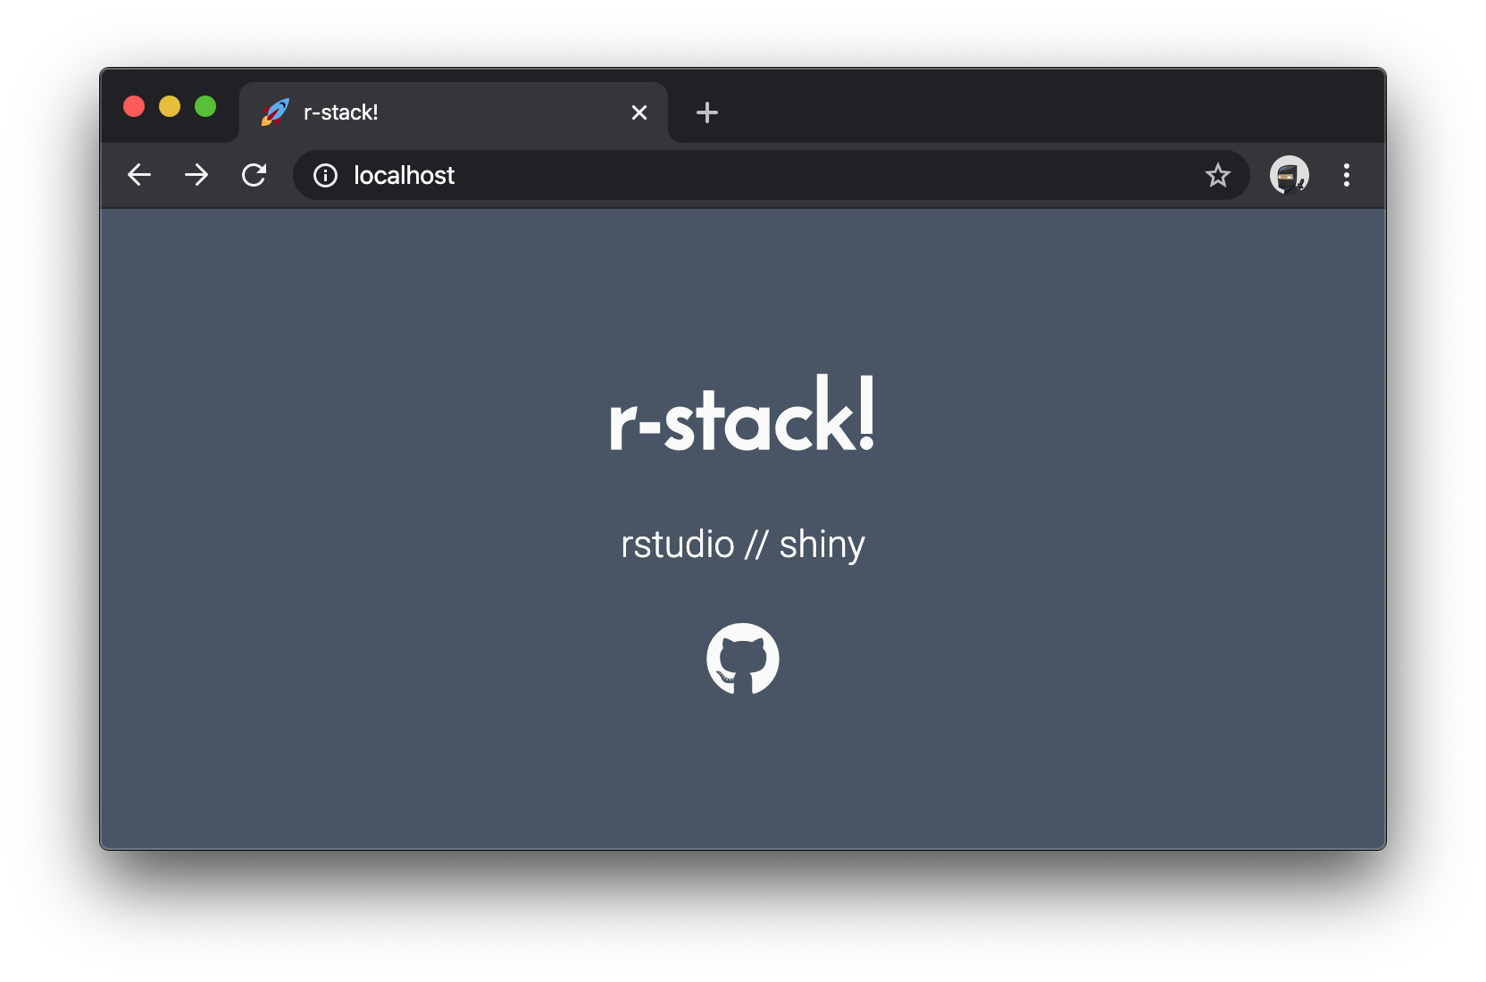Click the 'rstudio // shiny' subtitle text
Image resolution: width=1486 pixels, height=982 pixels.
(x=743, y=545)
